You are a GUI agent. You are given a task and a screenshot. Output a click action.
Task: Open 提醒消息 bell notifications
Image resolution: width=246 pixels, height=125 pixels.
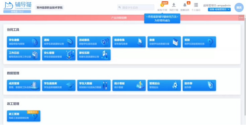click(x=185, y=7)
